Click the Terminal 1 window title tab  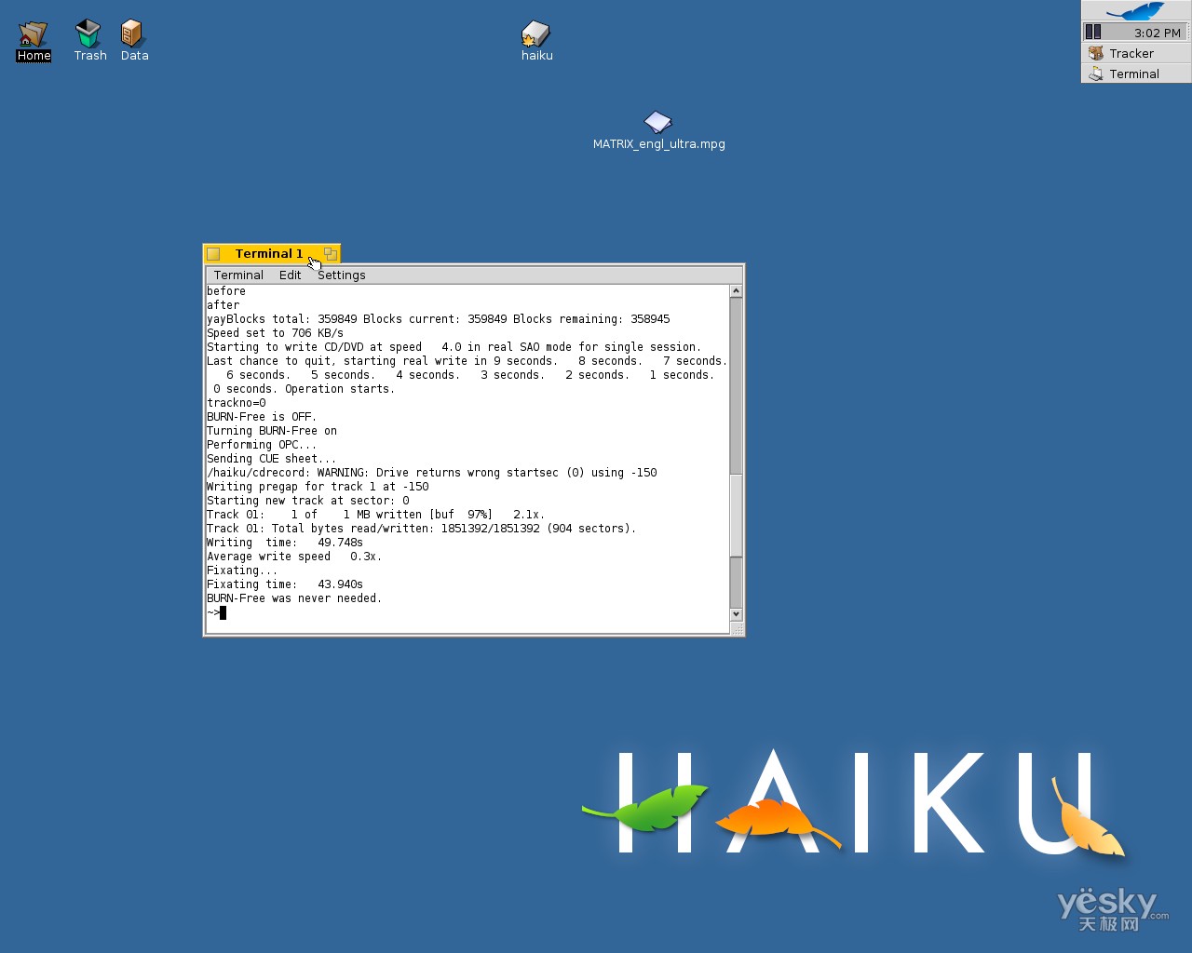269,254
